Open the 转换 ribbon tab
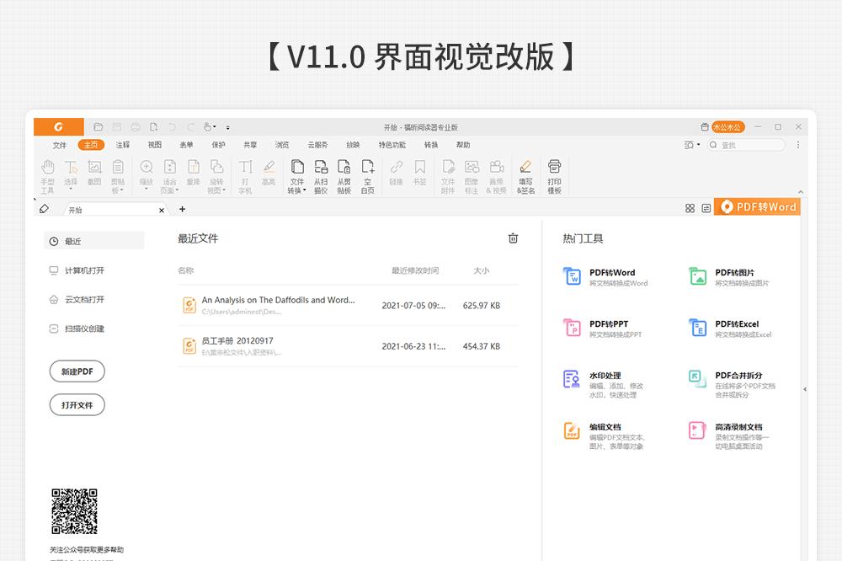Viewport: 842px width, 561px height. [x=431, y=145]
